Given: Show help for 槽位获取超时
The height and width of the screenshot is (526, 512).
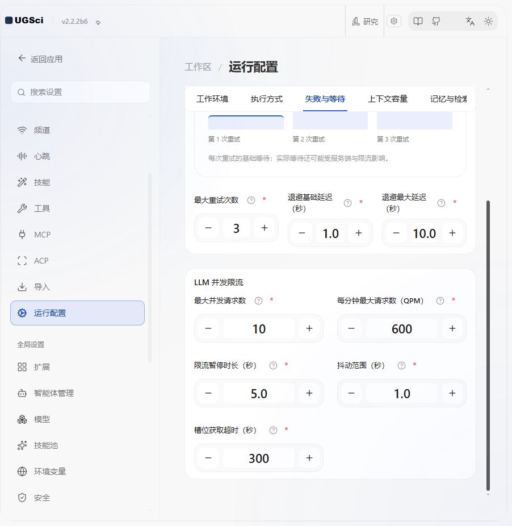Looking at the screenshot, I should tap(273, 431).
